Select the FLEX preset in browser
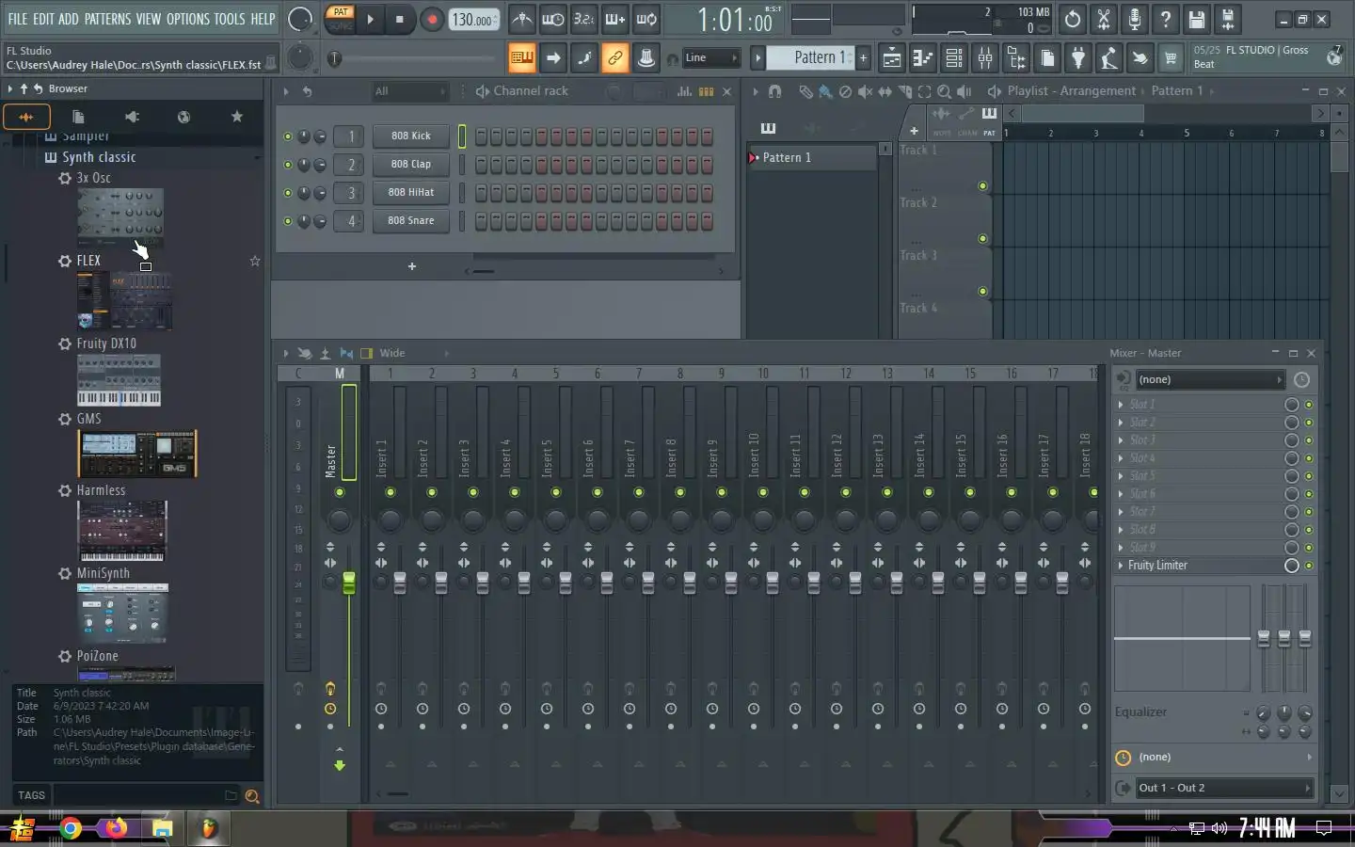The width and height of the screenshot is (1355, 847). [x=88, y=261]
